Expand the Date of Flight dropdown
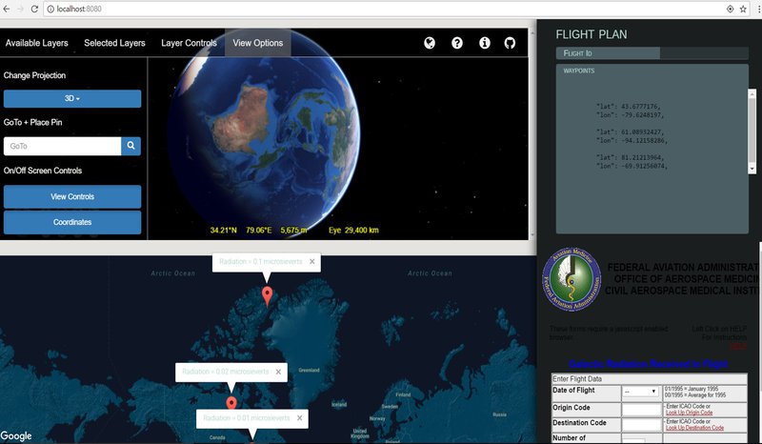This screenshot has height=444, width=762. (x=639, y=392)
